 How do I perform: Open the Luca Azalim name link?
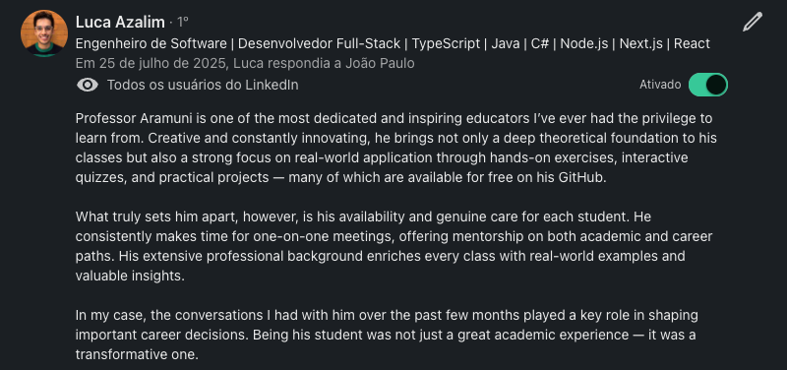tap(120, 22)
